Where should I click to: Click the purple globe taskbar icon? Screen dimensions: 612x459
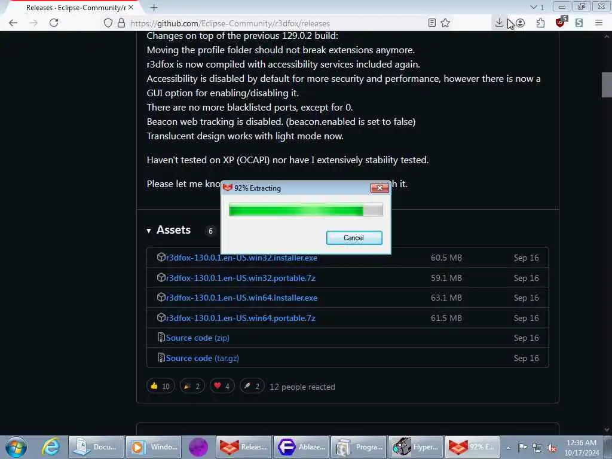click(x=198, y=447)
